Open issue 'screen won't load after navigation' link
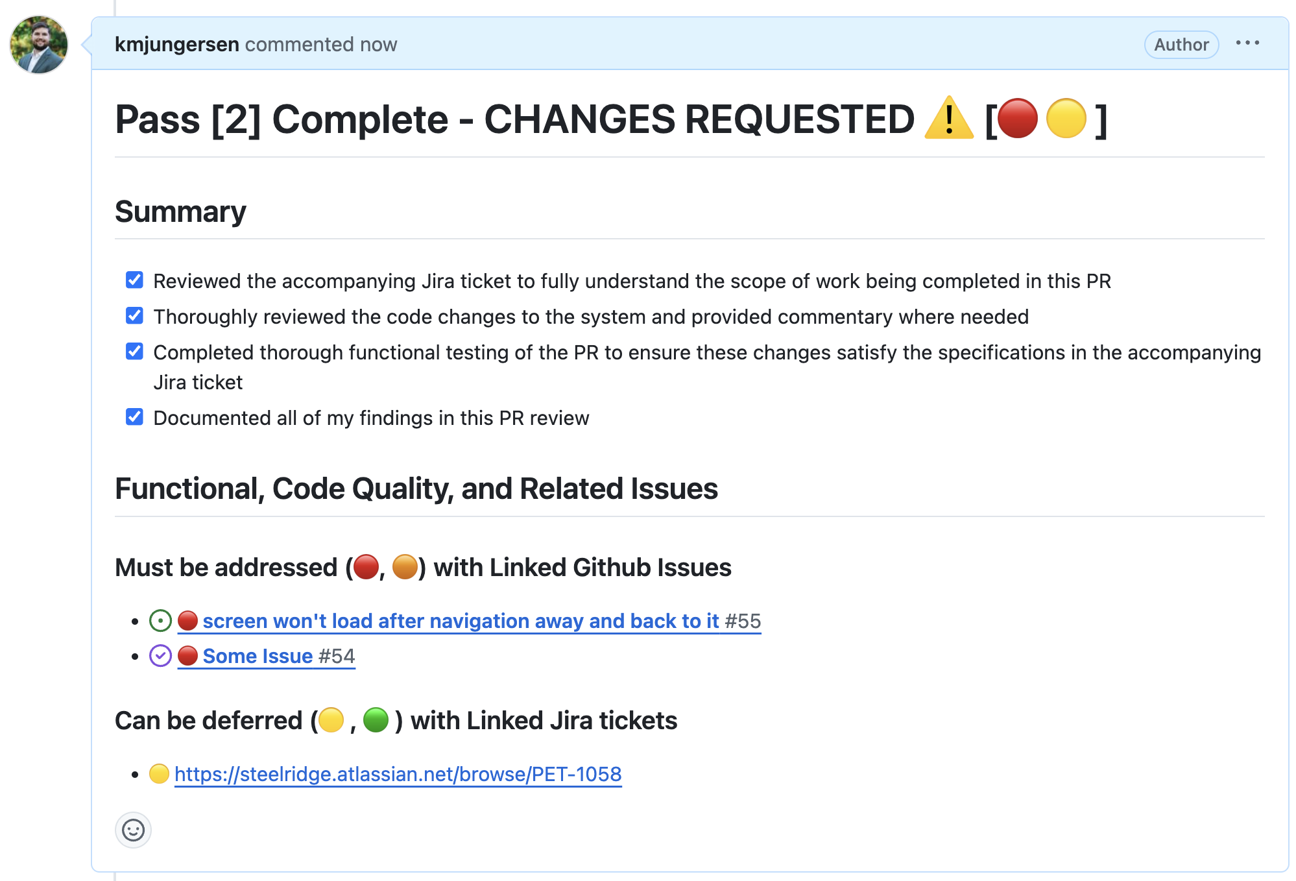1296x881 pixels. tap(454, 621)
